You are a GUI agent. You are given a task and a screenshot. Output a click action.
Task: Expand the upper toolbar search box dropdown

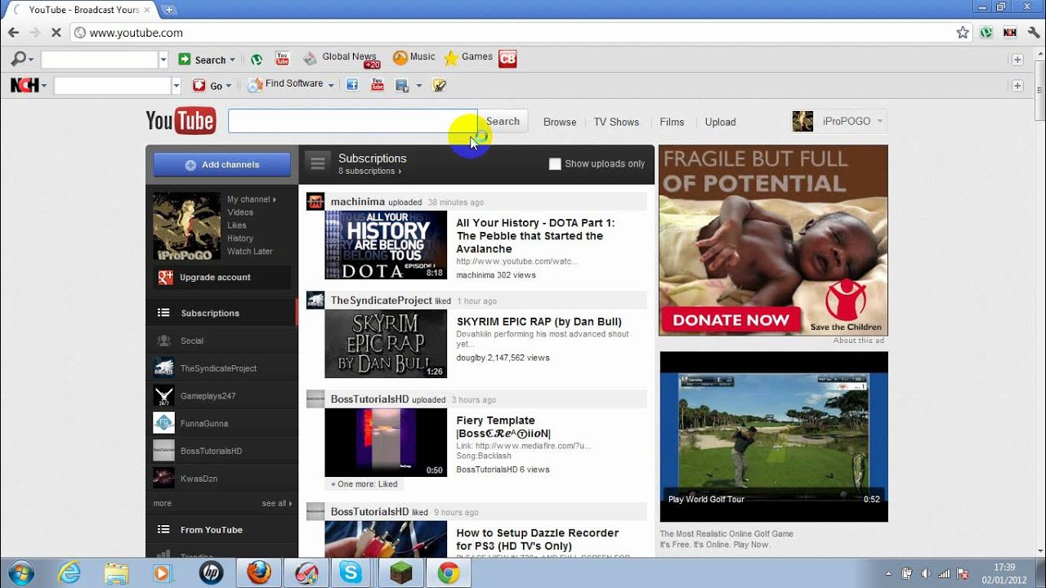(x=163, y=60)
